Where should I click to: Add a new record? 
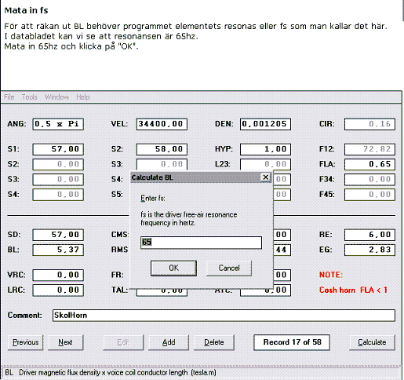click(x=169, y=342)
